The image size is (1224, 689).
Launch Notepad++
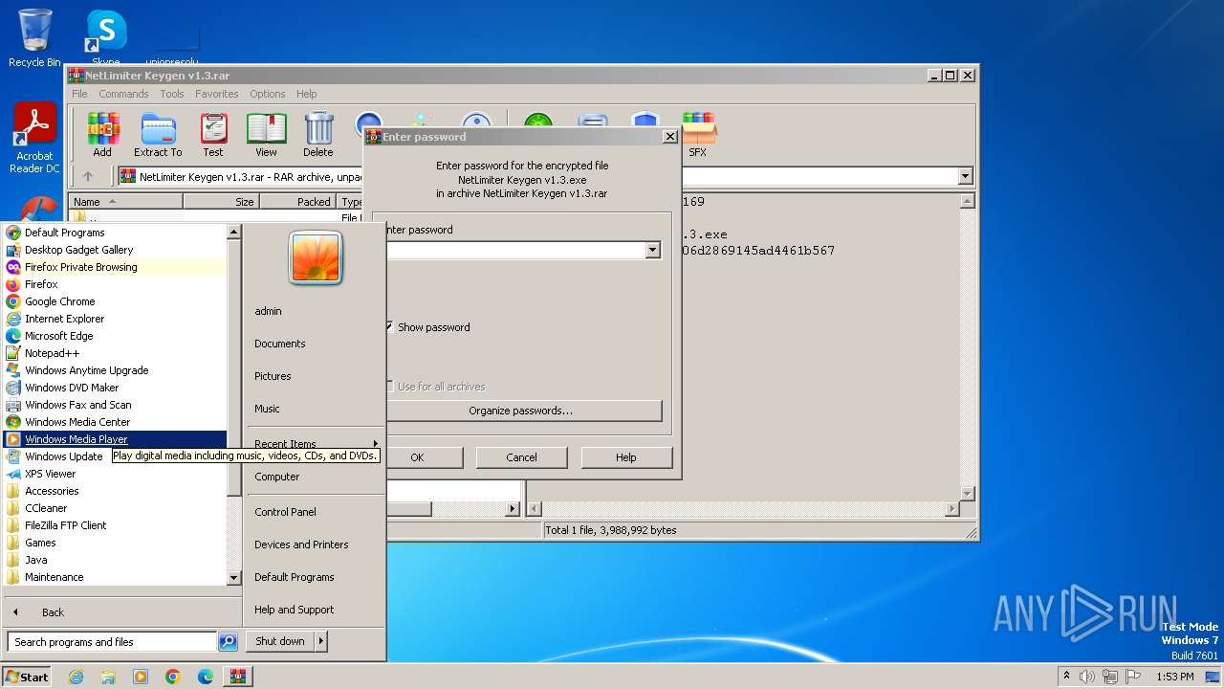(115, 353)
